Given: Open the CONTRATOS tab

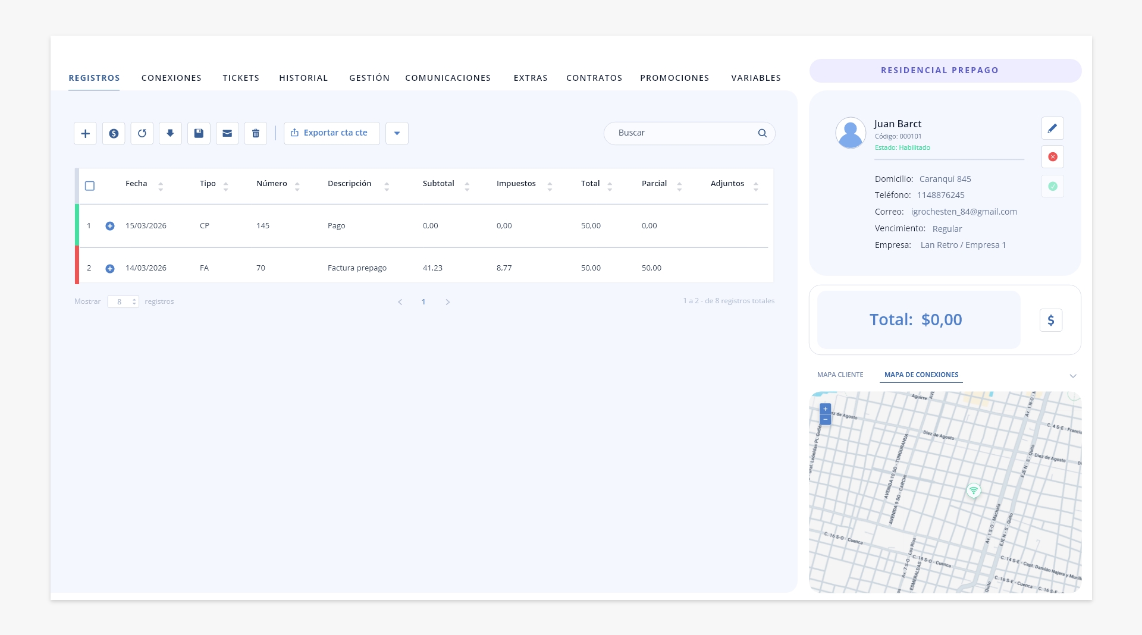Looking at the screenshot, I should click(594, 78).
